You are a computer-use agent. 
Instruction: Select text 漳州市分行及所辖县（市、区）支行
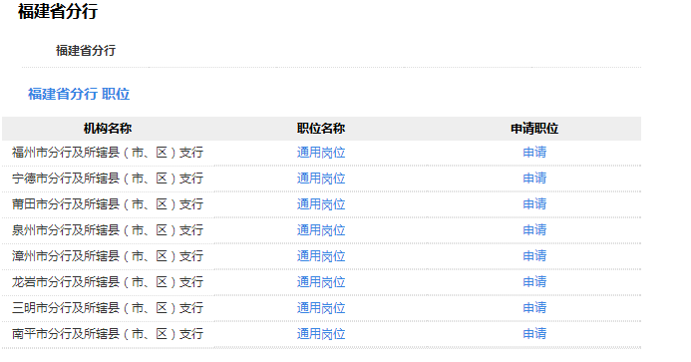point(108,256)
